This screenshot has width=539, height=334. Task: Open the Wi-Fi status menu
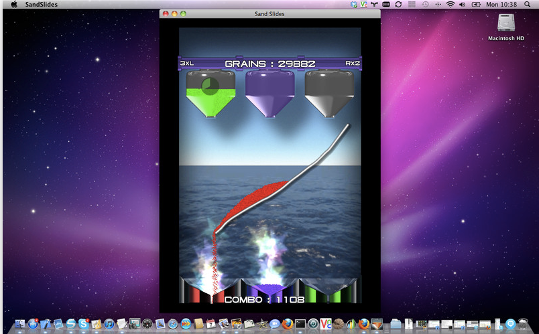(450, 5)
